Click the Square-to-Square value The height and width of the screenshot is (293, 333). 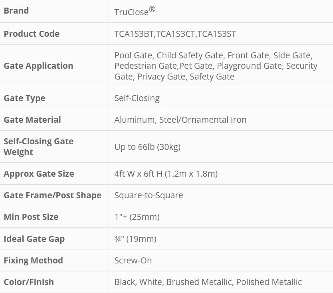tap(149, 195)
